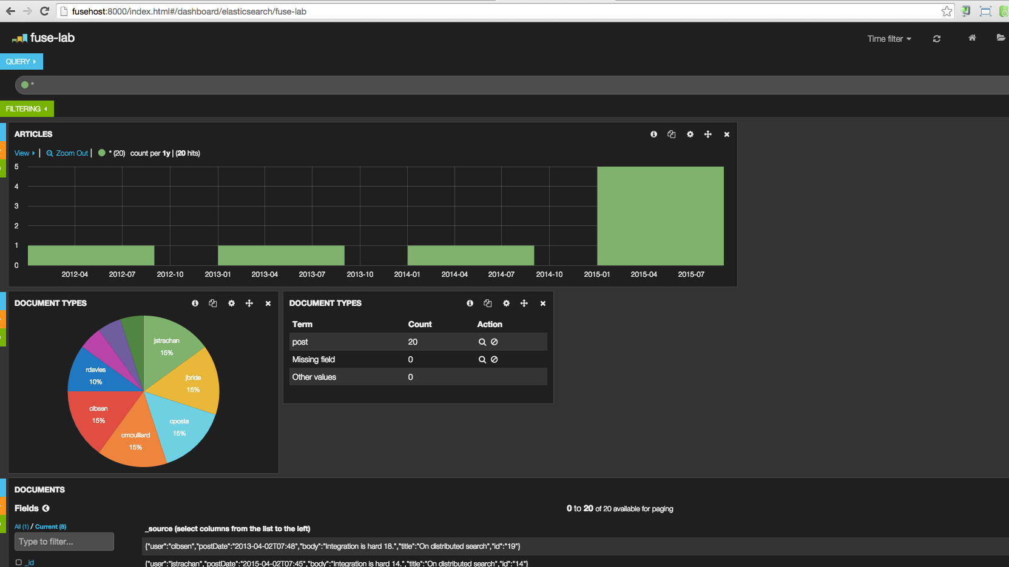Duplicate the pie chart DOCUMENT TYPES panel
This screenshot has width=1009, height=567.
click(x=213, y=303)
